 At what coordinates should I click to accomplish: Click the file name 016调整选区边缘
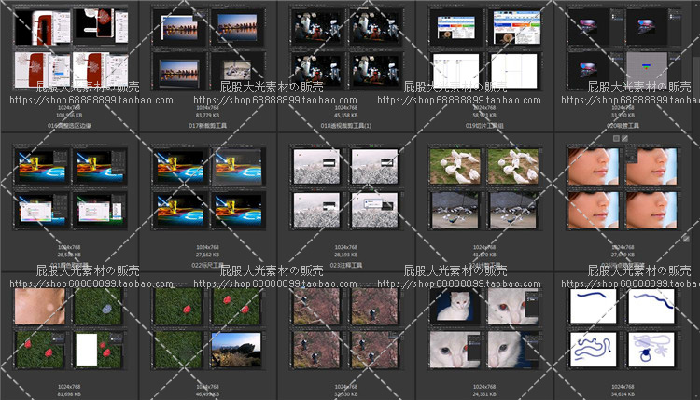coord(69,126)
